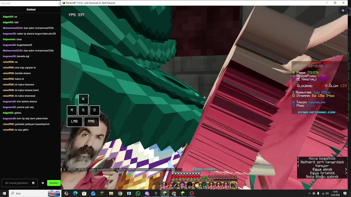
Task: Select the ender pearl hotbar slot (16)
Action: coord(204,186)
